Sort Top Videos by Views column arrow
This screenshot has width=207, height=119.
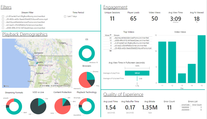click(111, 35)
